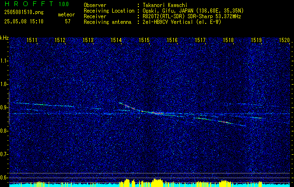The height and width of the screenshot is (187, 294).
Task: Click the red echo peak near 1518
Action: (x=225, y=122)
